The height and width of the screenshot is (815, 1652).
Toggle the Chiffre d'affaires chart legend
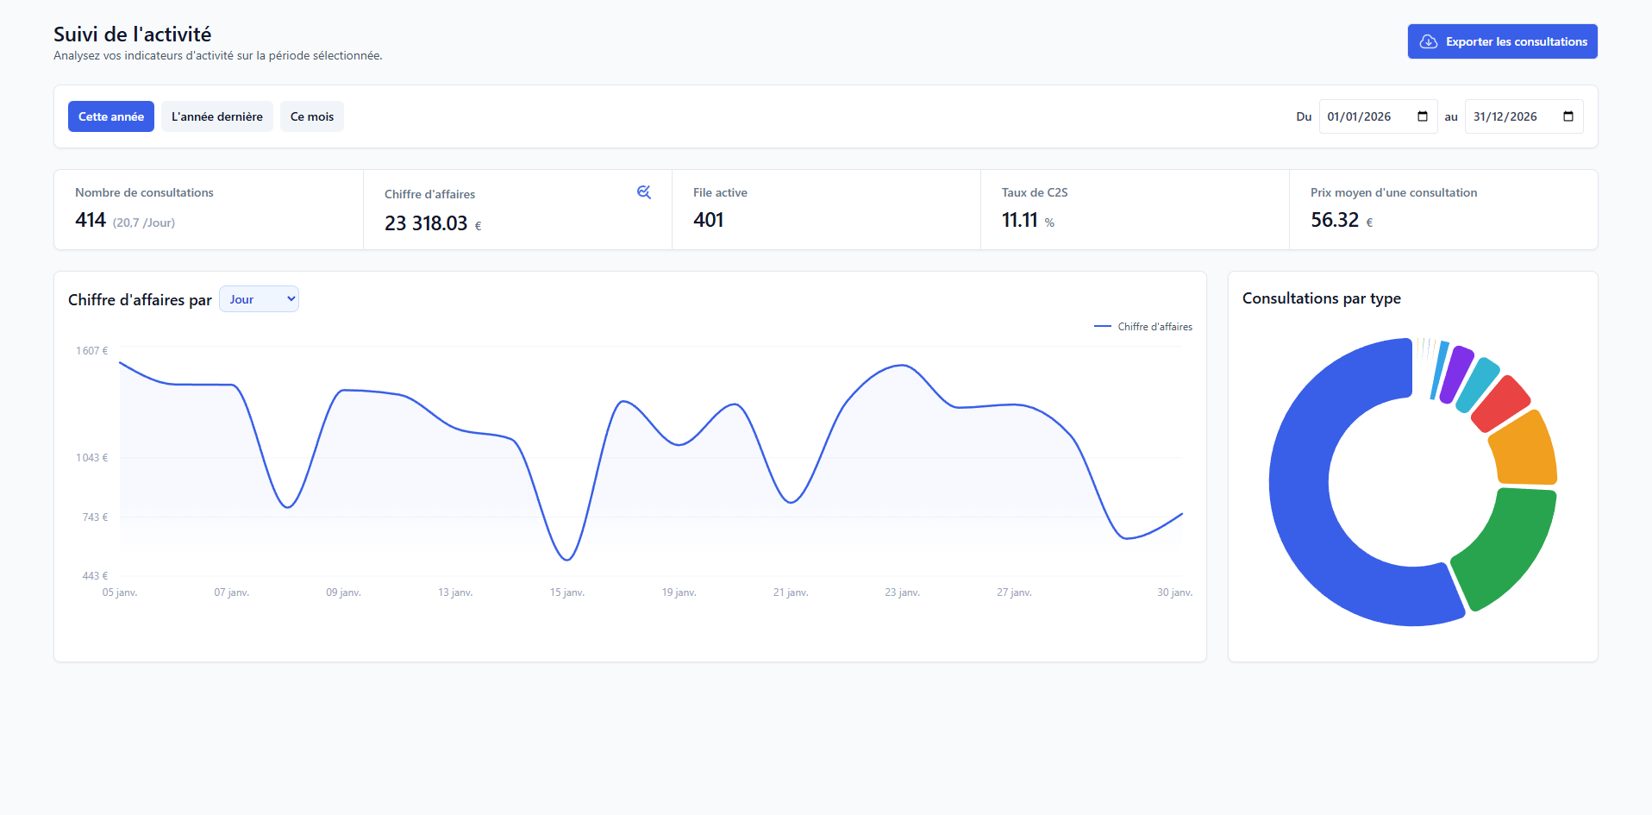click(1143, 327)
